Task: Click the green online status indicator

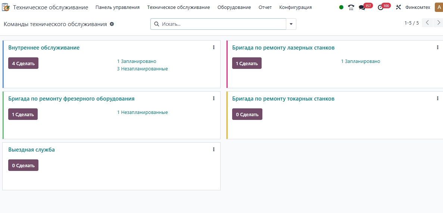Action: click(x=341, y=7)
